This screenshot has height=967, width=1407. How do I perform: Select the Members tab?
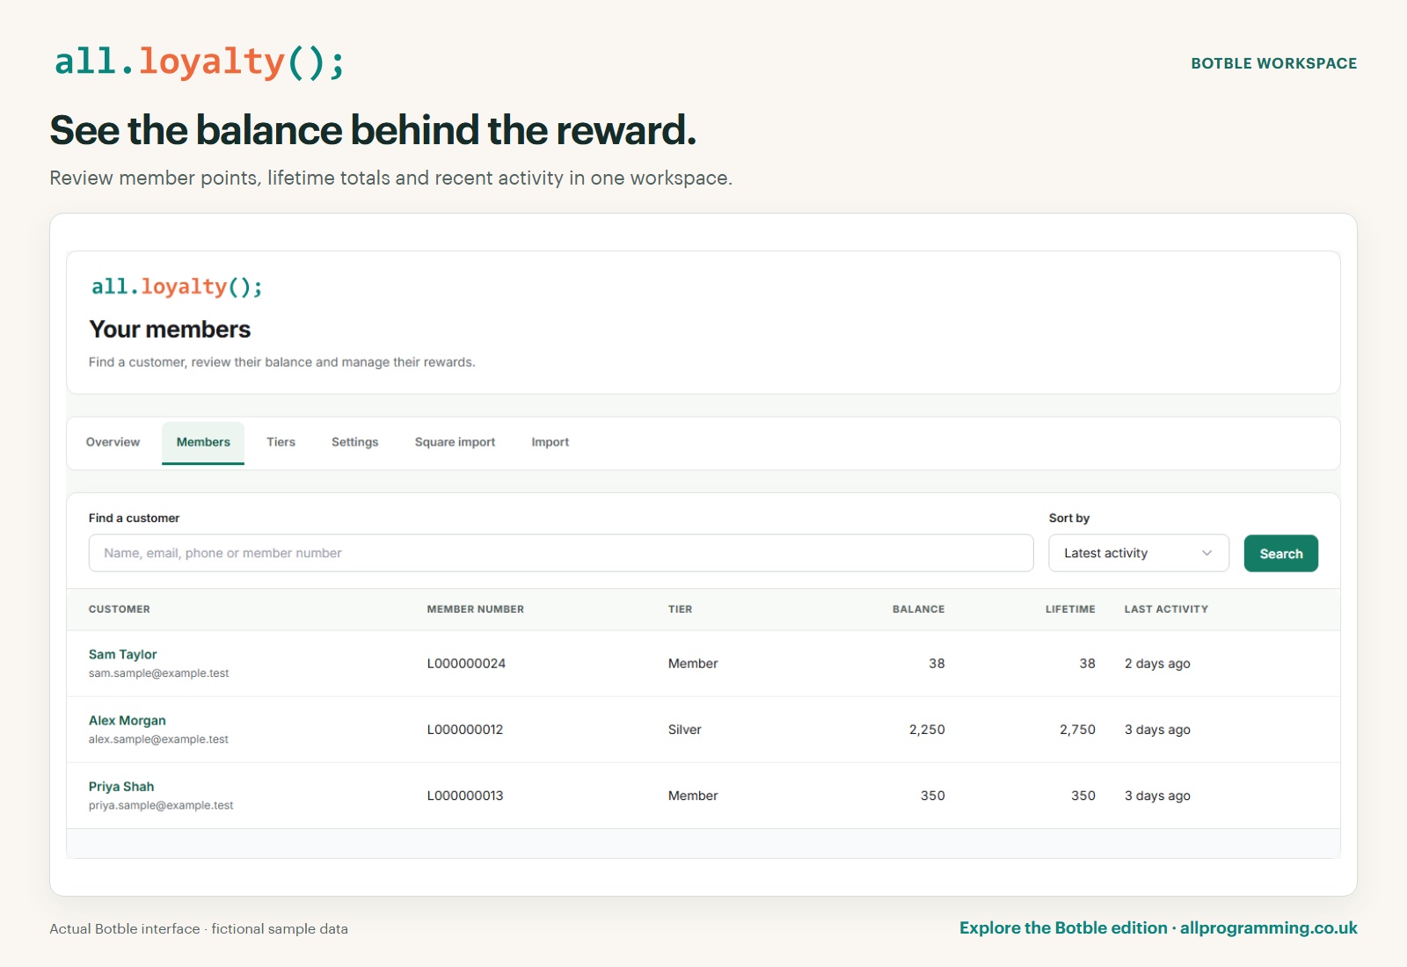point(203,442)
